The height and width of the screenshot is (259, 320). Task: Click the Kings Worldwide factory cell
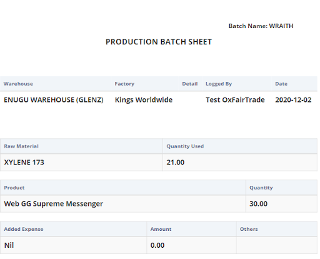click(144, 100)
